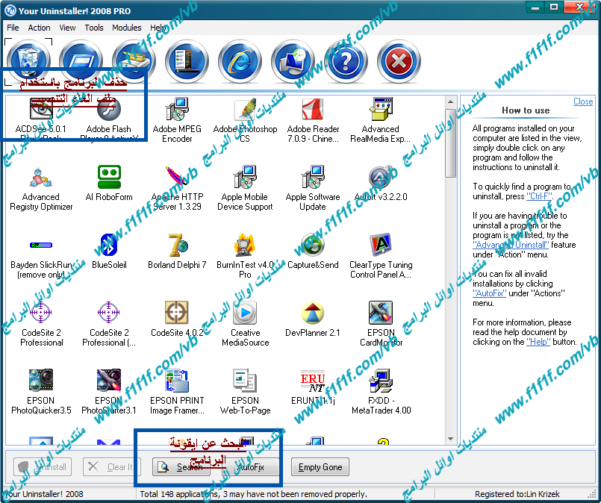This screenshot has height=503, width=601.
Task: Close the How to use panel
Action: coord(583,101)
